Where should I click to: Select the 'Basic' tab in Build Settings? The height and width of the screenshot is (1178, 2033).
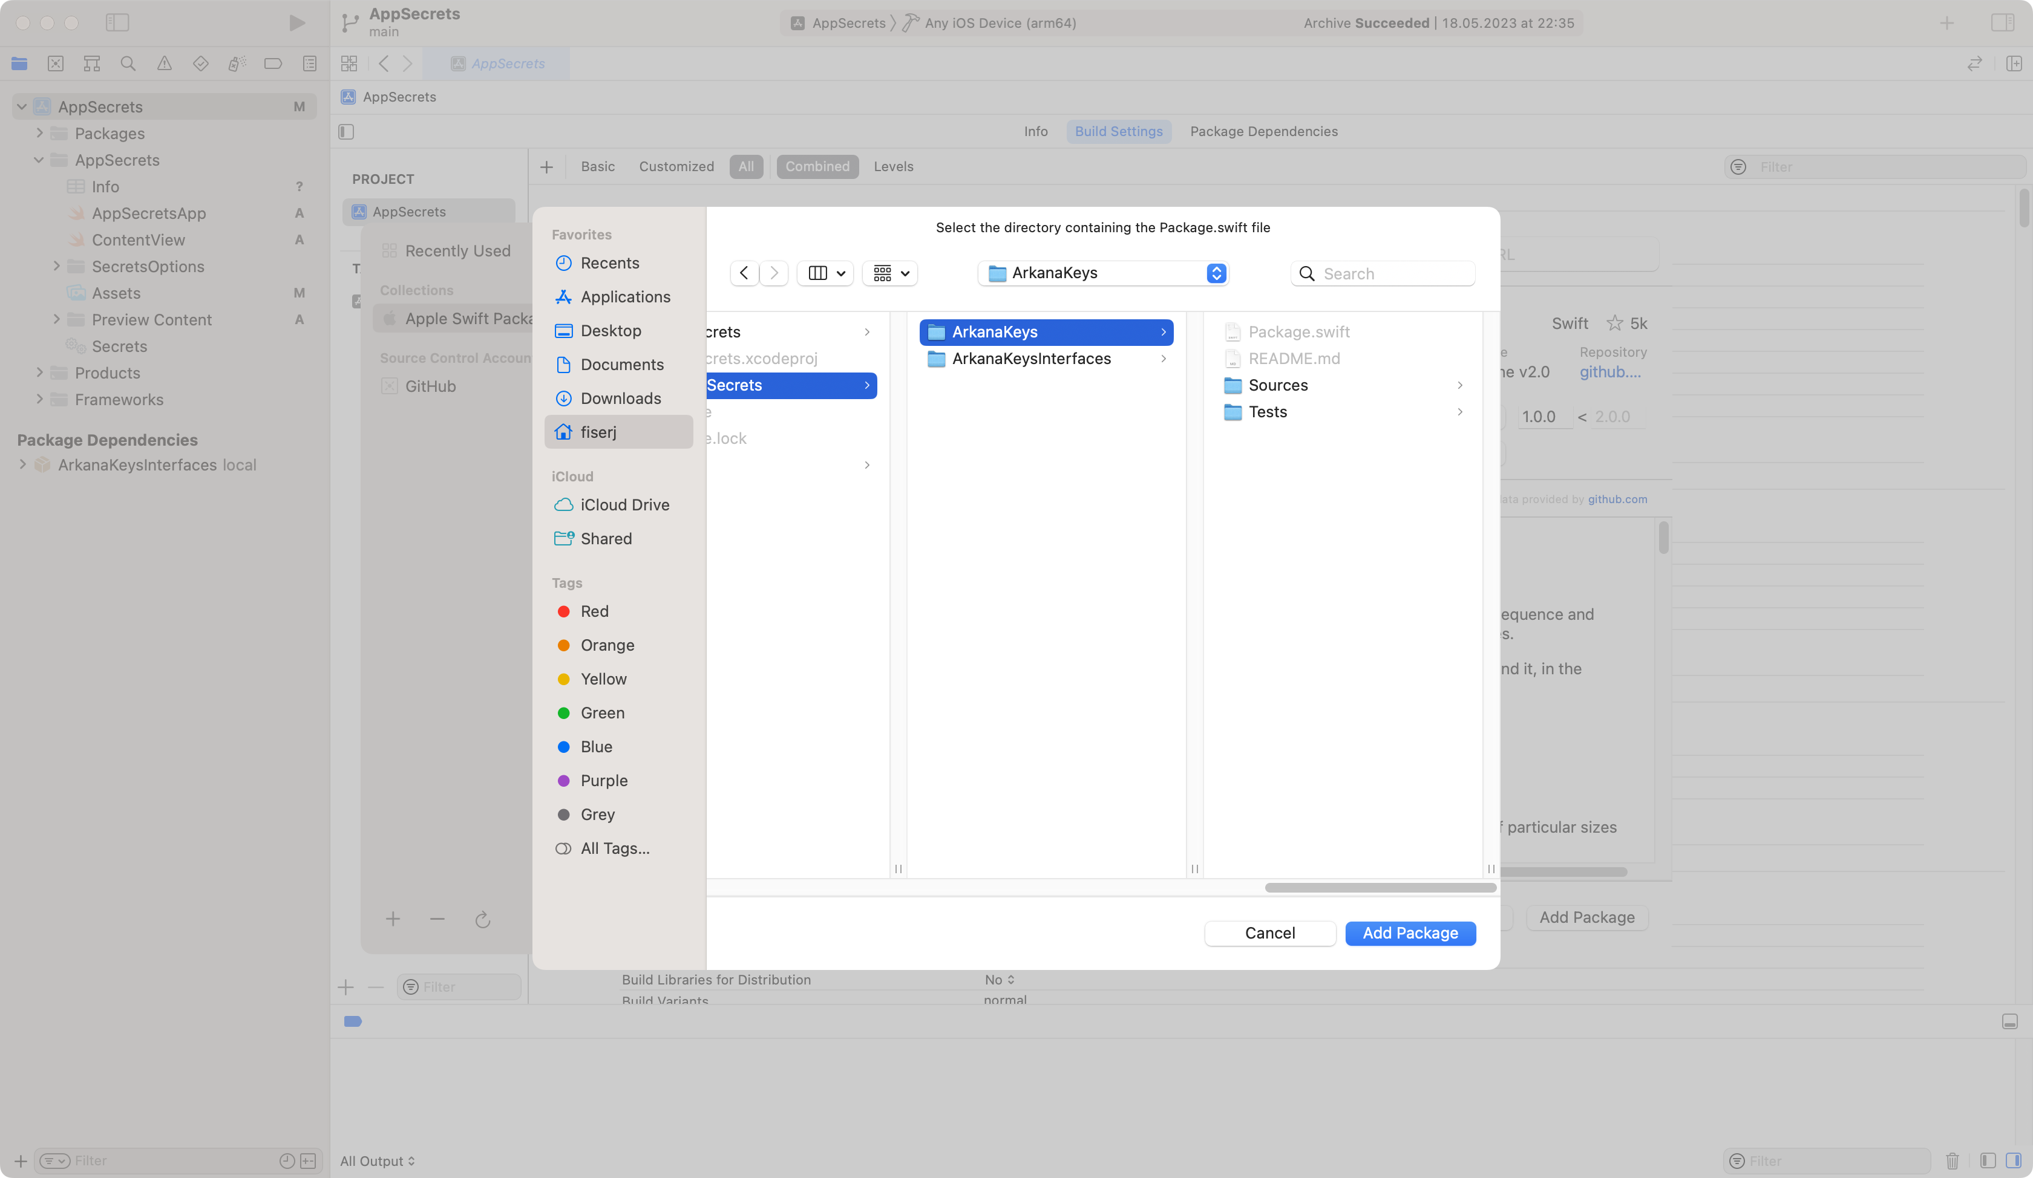tap(597, 166)
